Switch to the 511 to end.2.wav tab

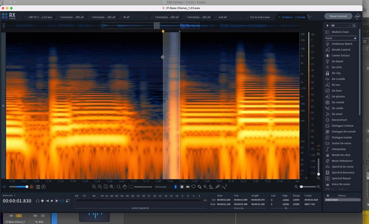(260, 17)
